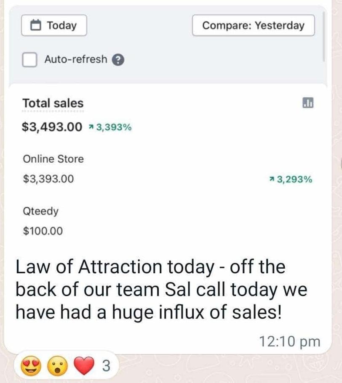
Task: Click the Auto-refresh help question mark icon
Action: pyautogui.click(x=118, y=60)
